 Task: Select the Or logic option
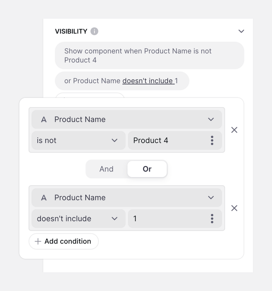tap(147, 169)
